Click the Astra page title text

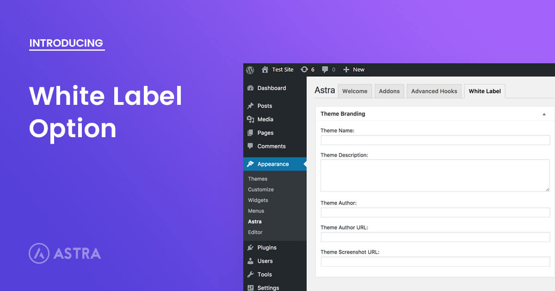point(325,91)
